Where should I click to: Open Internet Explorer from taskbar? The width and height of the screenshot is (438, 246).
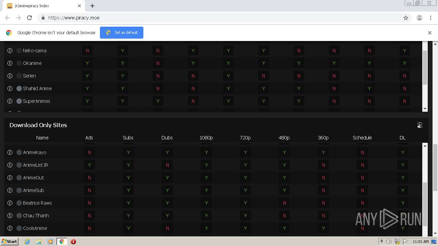click(x=27, y=242)
